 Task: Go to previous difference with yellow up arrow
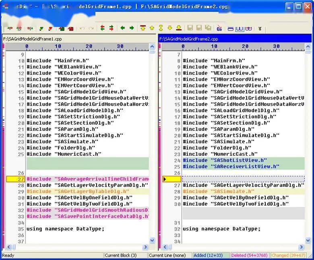(x=152, y=28)
